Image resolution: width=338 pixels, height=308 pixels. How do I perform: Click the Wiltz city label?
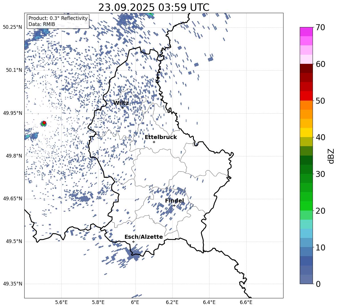click(121, 103)
